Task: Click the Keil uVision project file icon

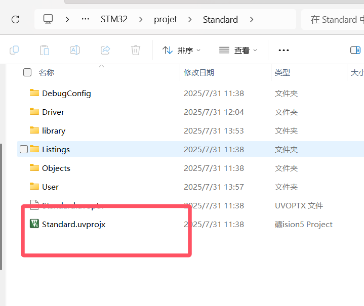Action: click(34, 224)
